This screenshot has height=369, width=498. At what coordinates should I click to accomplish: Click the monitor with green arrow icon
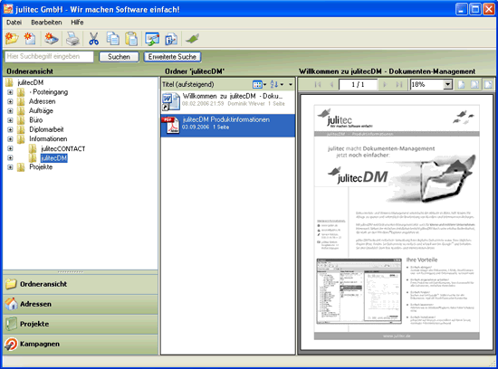click(x=152, y=39)
